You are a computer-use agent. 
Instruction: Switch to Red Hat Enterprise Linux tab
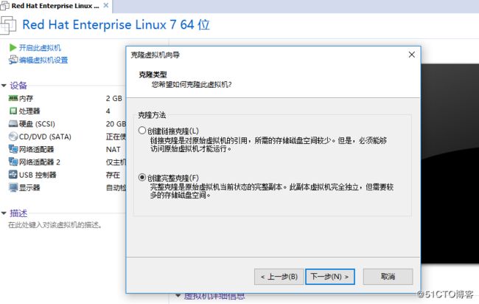pyautogui.click(x=50, y=6)
